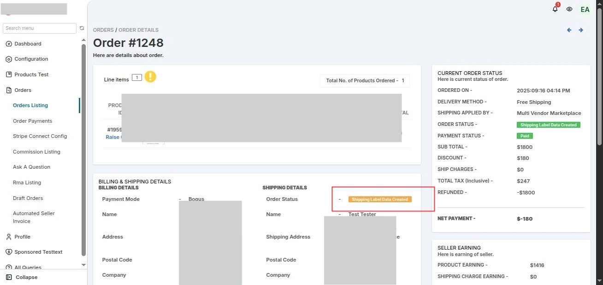Open the EA user avatar menu

coord(585,9)
